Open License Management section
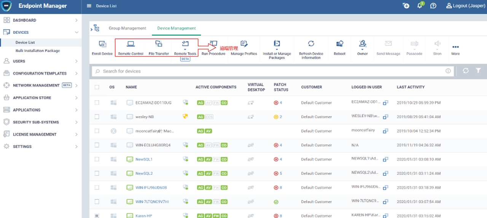The height and width of the screenshot is (218, 487). click(x=41, y=134)
